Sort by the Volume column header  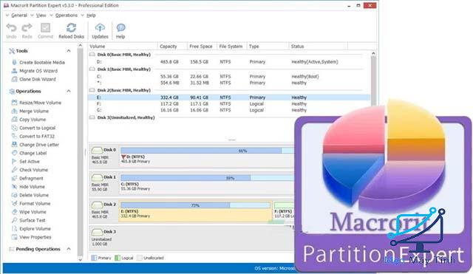pos(123,47)
